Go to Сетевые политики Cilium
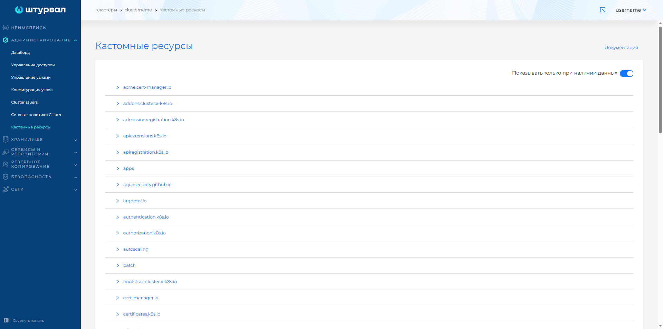Screen dimensions: 663x329 pos(36,115)
